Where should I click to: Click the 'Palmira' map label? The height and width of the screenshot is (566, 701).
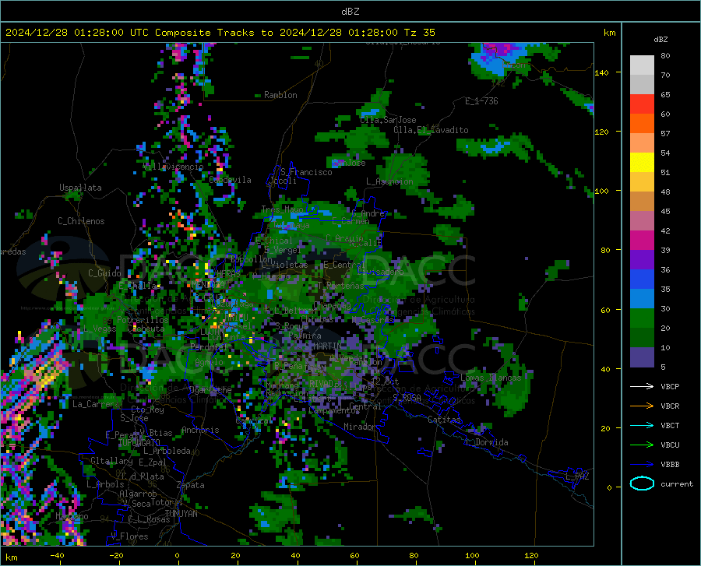click(305, 336)
